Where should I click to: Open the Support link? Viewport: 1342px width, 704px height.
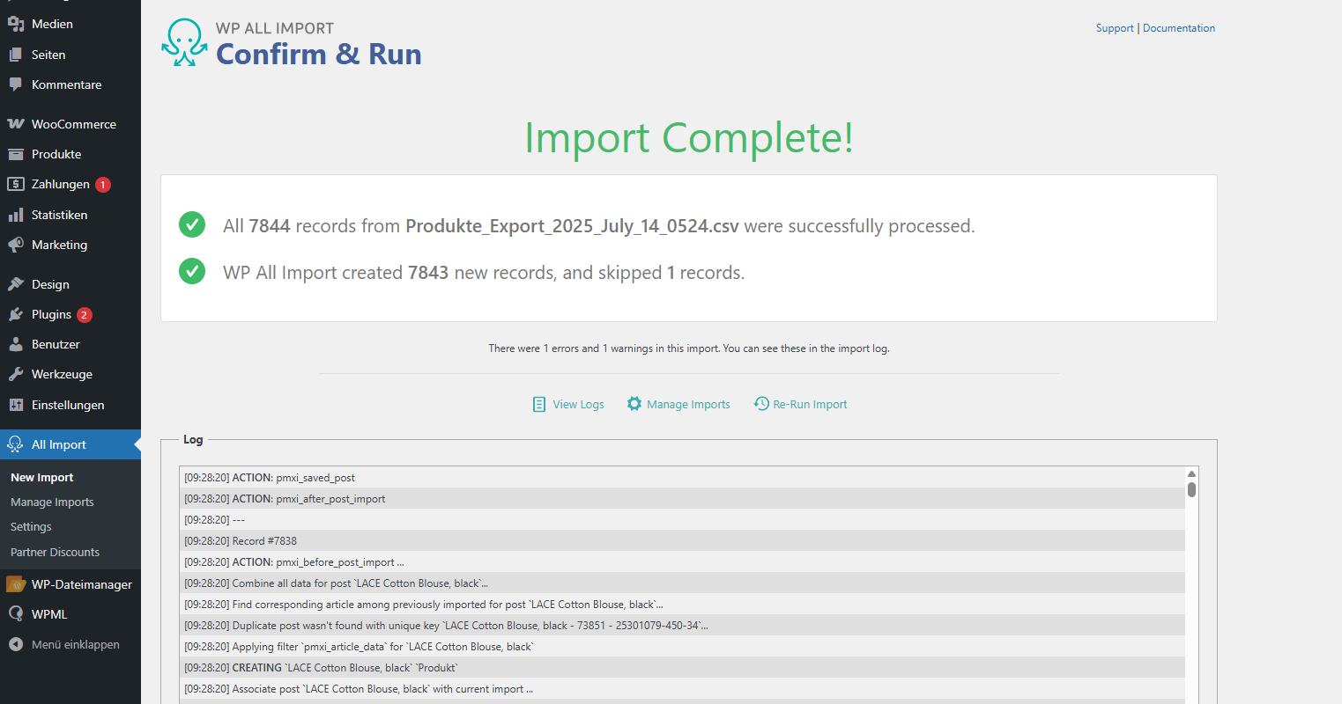pos(1115,28)
